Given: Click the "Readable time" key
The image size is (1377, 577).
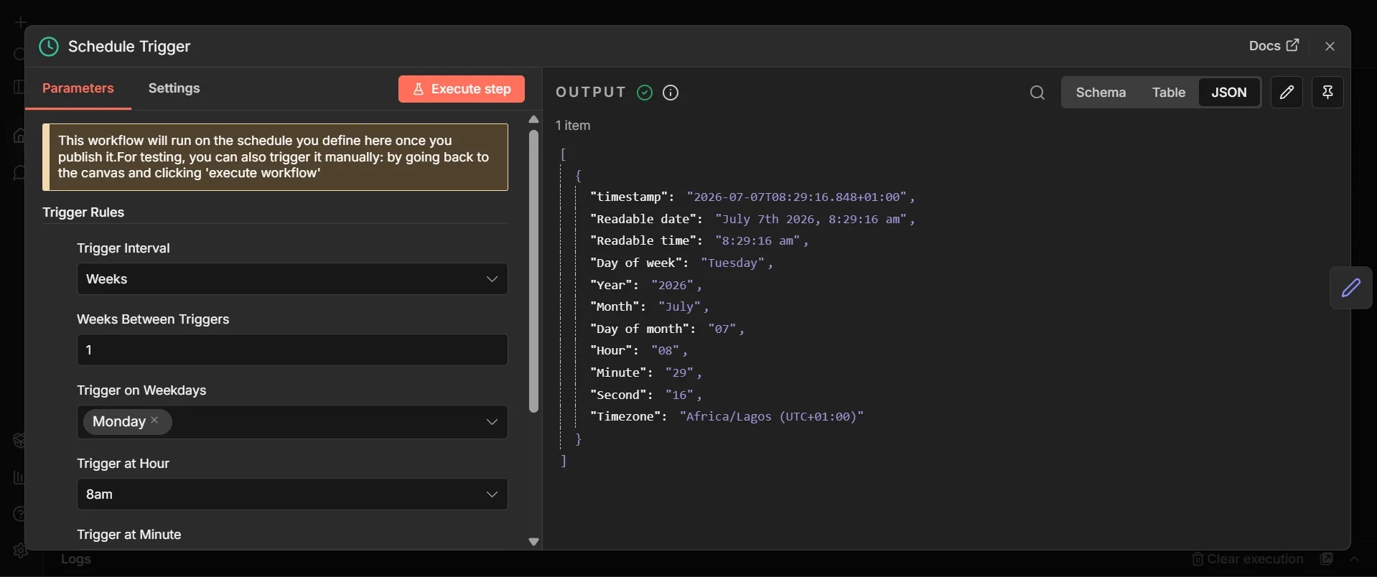Looking at the screenshot, I should 643,240.
